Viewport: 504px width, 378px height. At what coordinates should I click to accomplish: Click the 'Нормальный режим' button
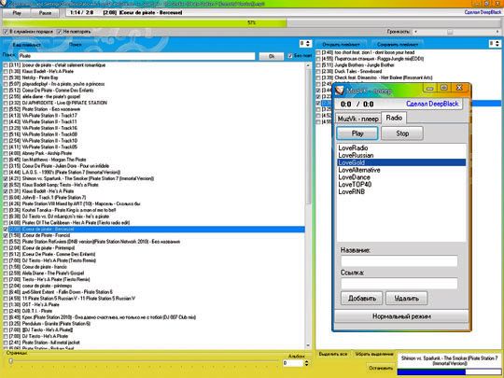point(401,316)
